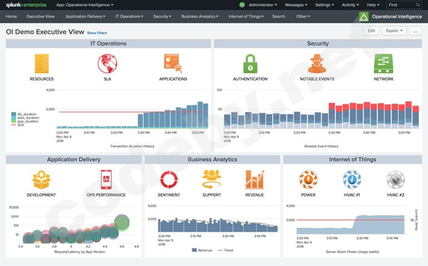Click the db_duration legend swatch
This screenshot has height=266, width=428.
coord(13,114)
